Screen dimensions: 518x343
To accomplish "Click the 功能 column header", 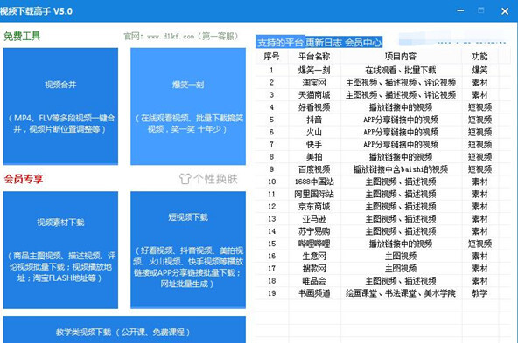I will (479, 57).
